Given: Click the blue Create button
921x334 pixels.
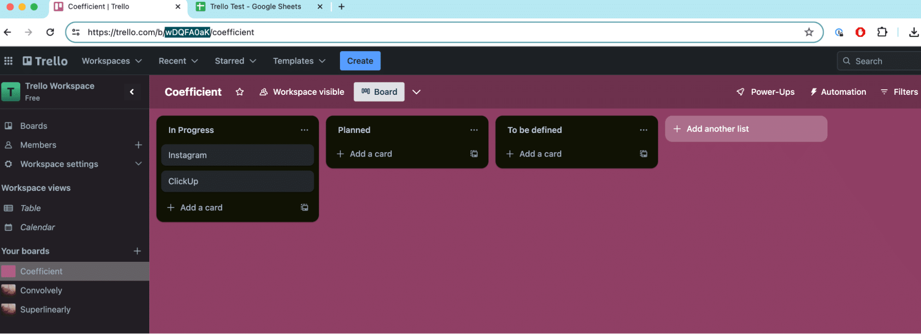Looking at the screenshot, I should coord(360,61).
